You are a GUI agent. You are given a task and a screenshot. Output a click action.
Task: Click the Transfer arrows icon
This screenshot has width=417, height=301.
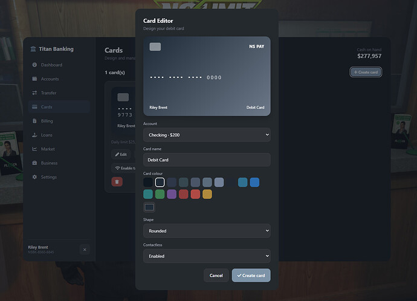click(x=34, y=93)
